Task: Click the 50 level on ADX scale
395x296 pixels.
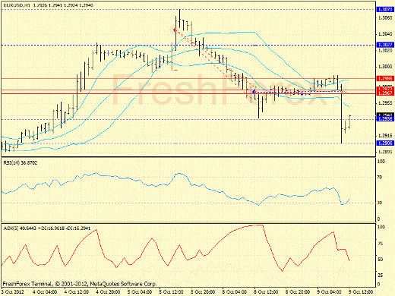Action: (x=380, y=260)
